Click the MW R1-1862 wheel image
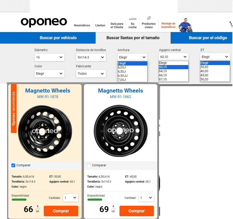The height and width of the screenshot is (219, 233). pyautogui.click(x=121, y=131)
